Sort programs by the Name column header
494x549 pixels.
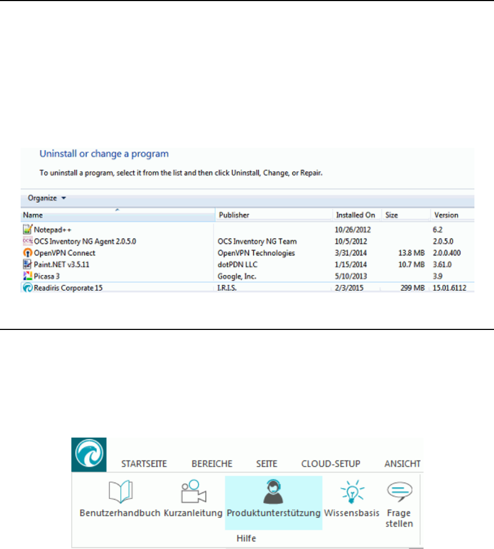pyautogui.click(x=118, y=215)
